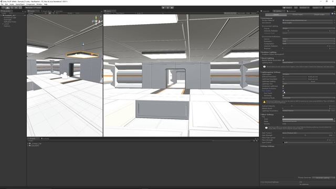Image resolution: width=336 pixels, height=189 pixels.
Task: Open the Console tab
Action: click(46, 139)
